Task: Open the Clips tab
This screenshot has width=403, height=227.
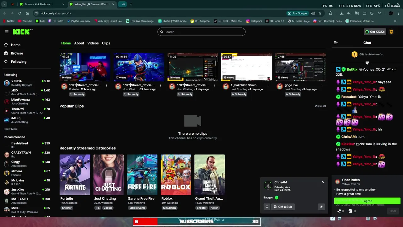Action: point(106,43)
